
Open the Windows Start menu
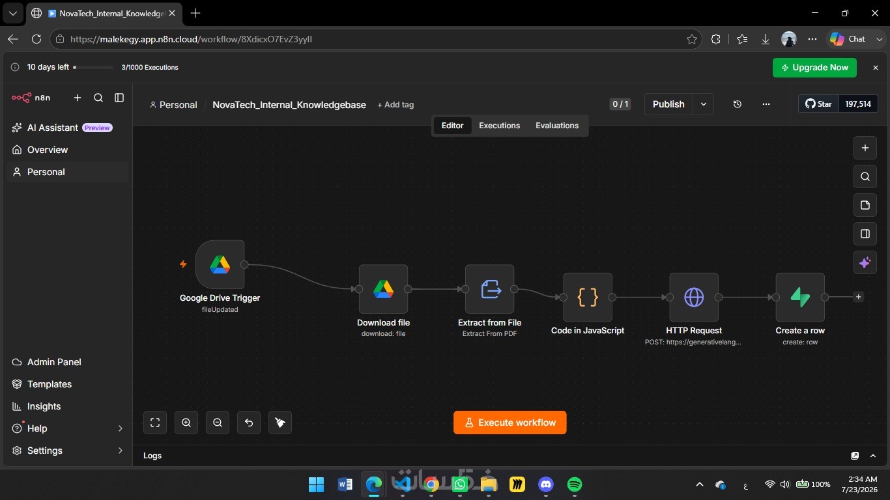tap(317, 484)
